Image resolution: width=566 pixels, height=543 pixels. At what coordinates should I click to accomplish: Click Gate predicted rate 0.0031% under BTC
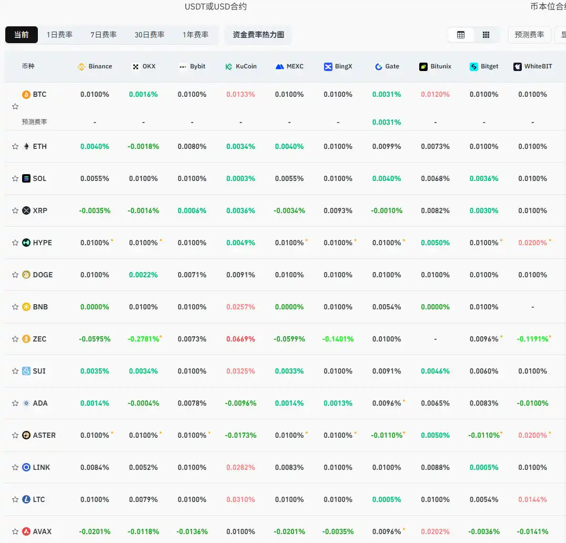(x=387, y=123)
